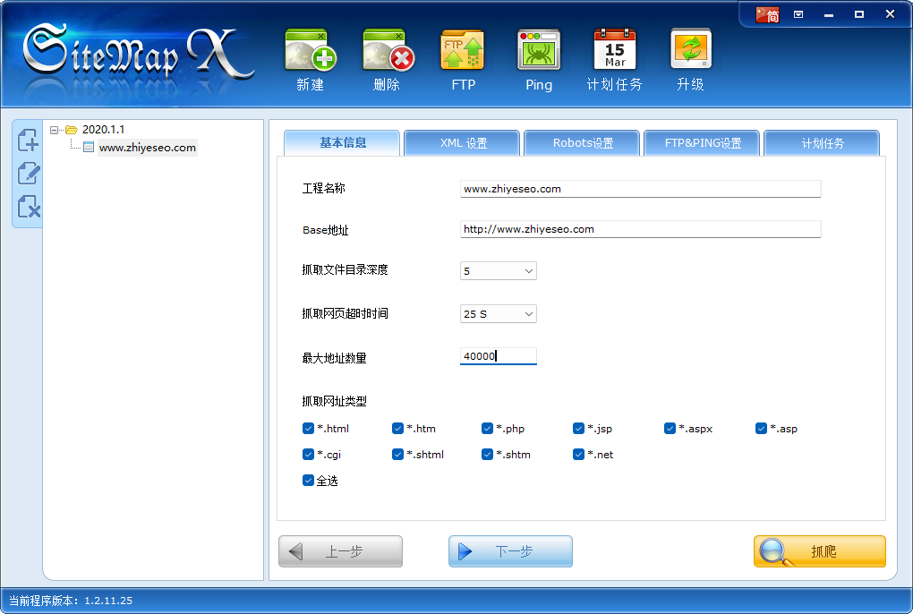Image resolution: width=913 pixels, height=614 pixels.
Task: Toggle the 全选 (select all) checkbox
Action: [x=309, y=480]
